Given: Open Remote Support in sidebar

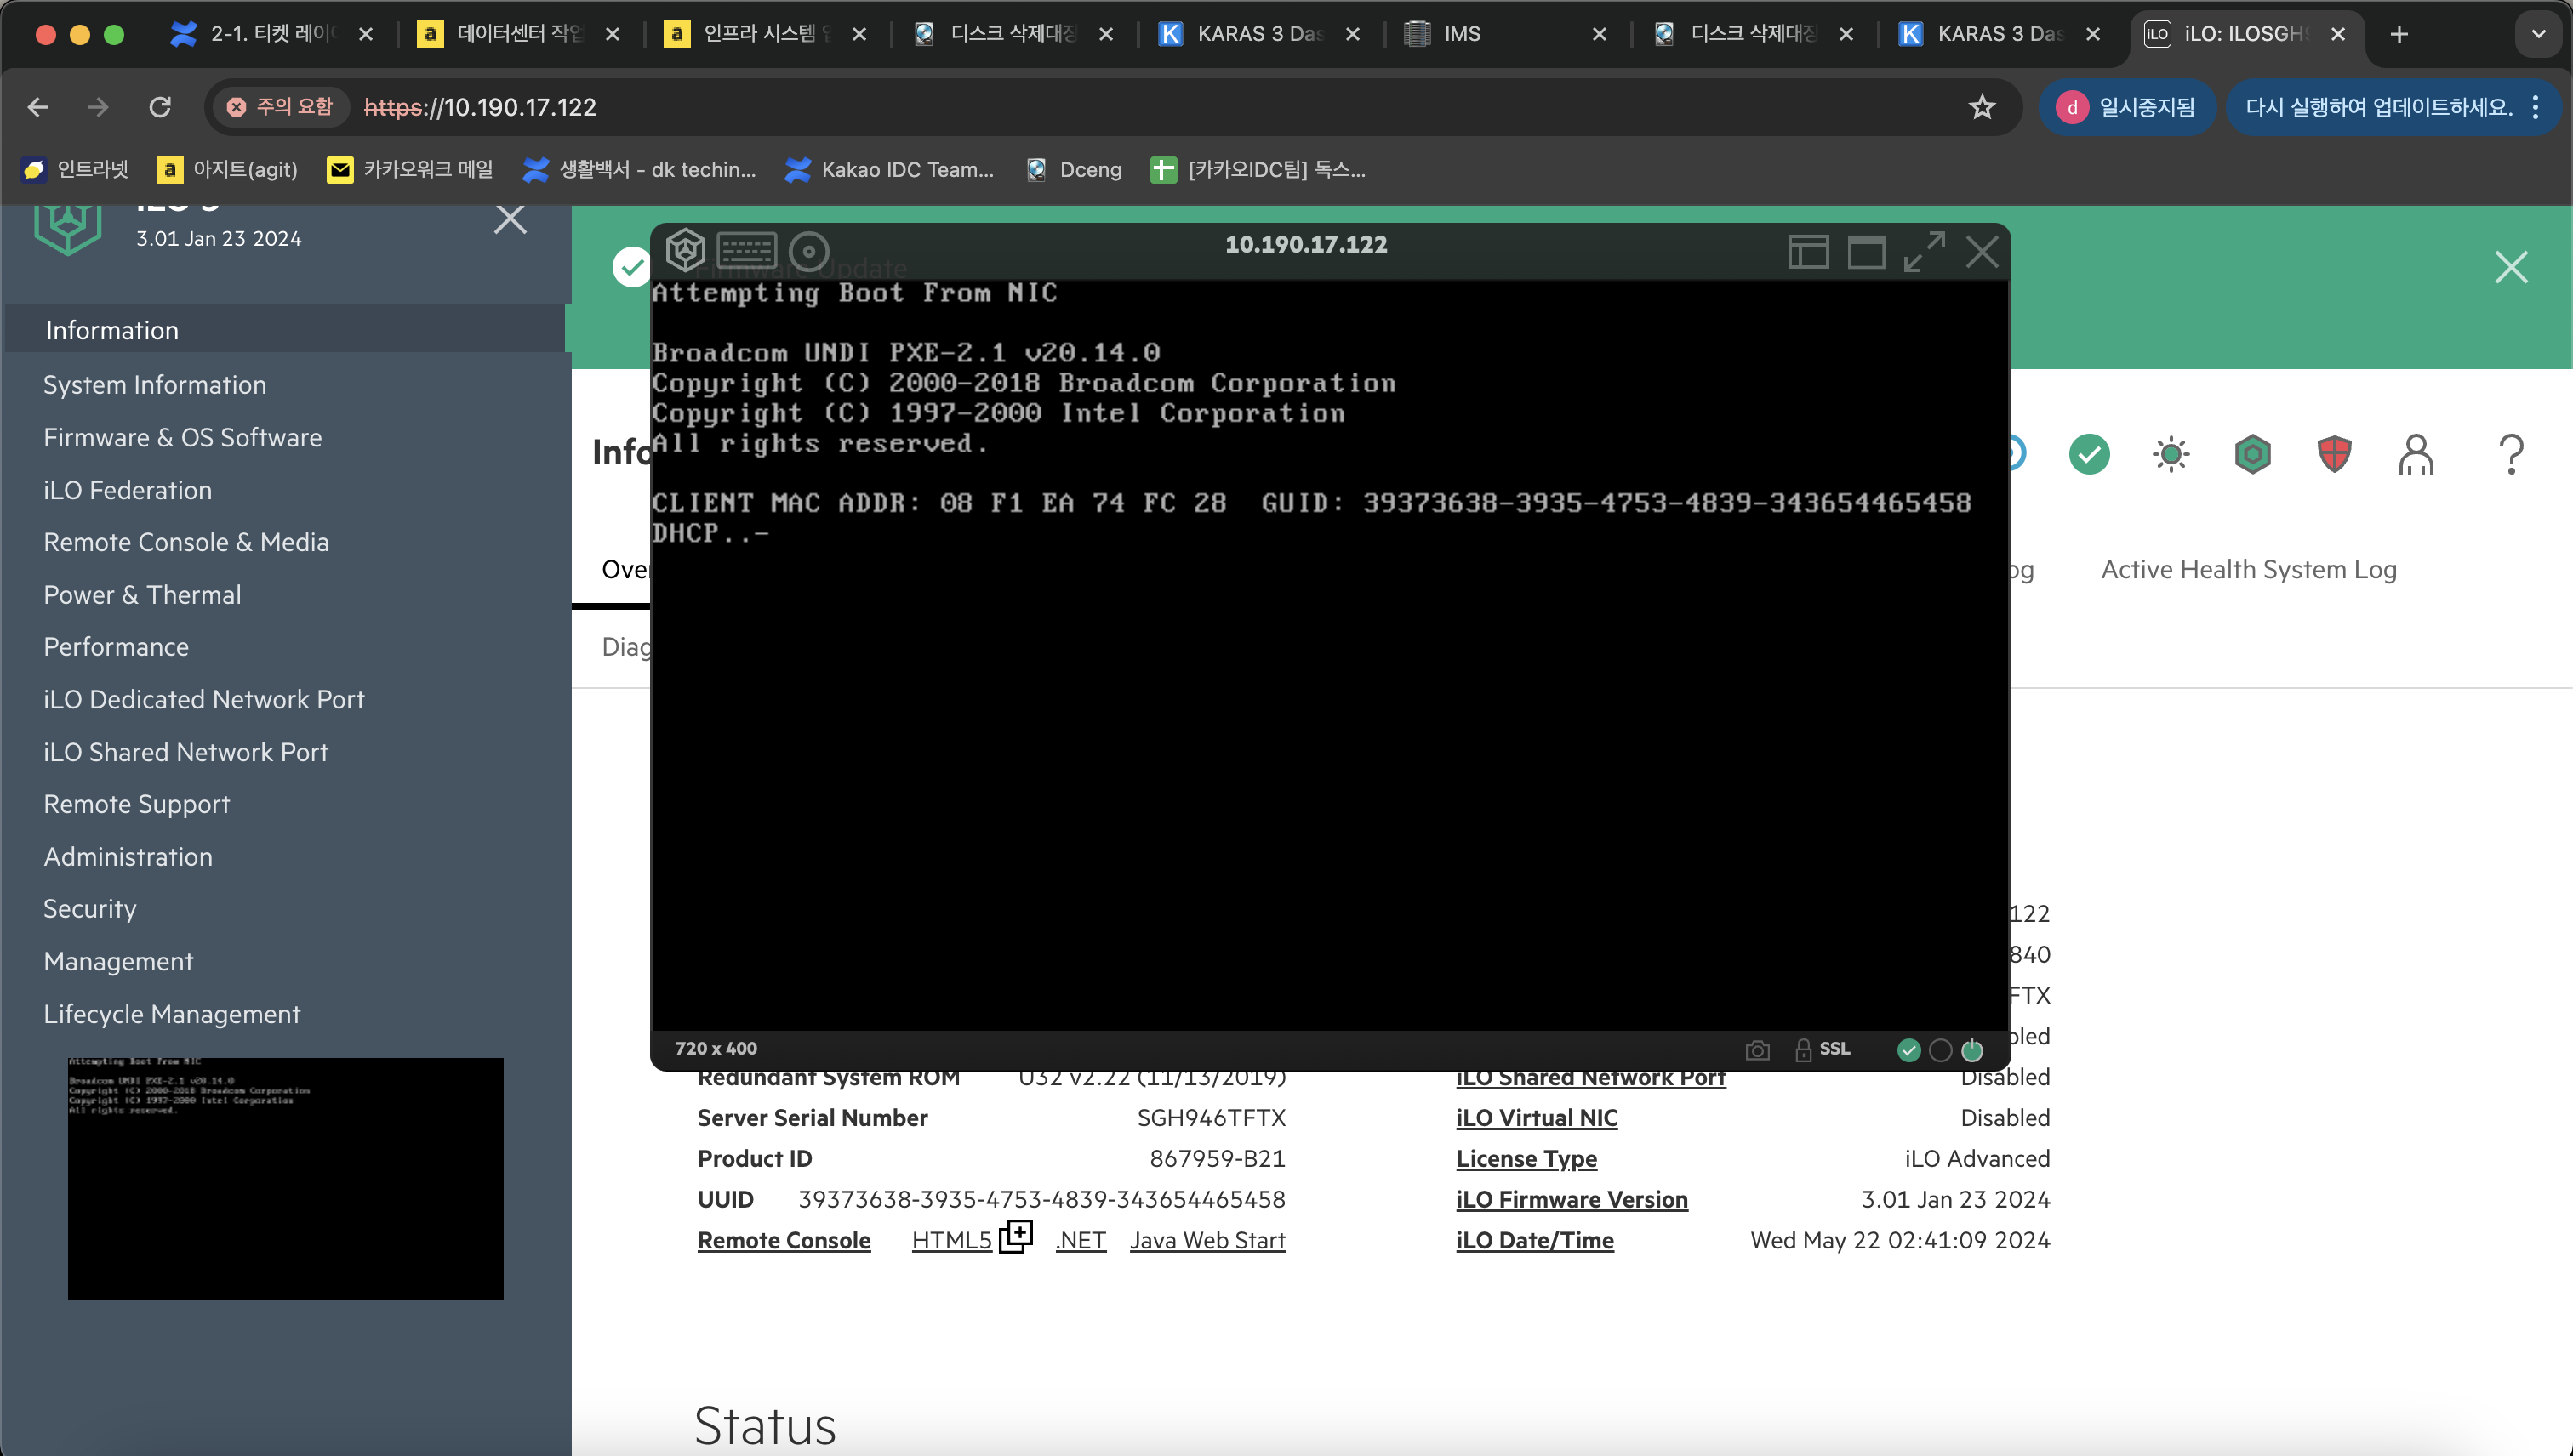Looking at the screenshot, I should pos(136,804).
